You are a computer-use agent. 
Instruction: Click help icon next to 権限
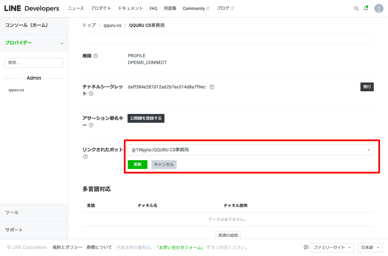coord(96,56)
